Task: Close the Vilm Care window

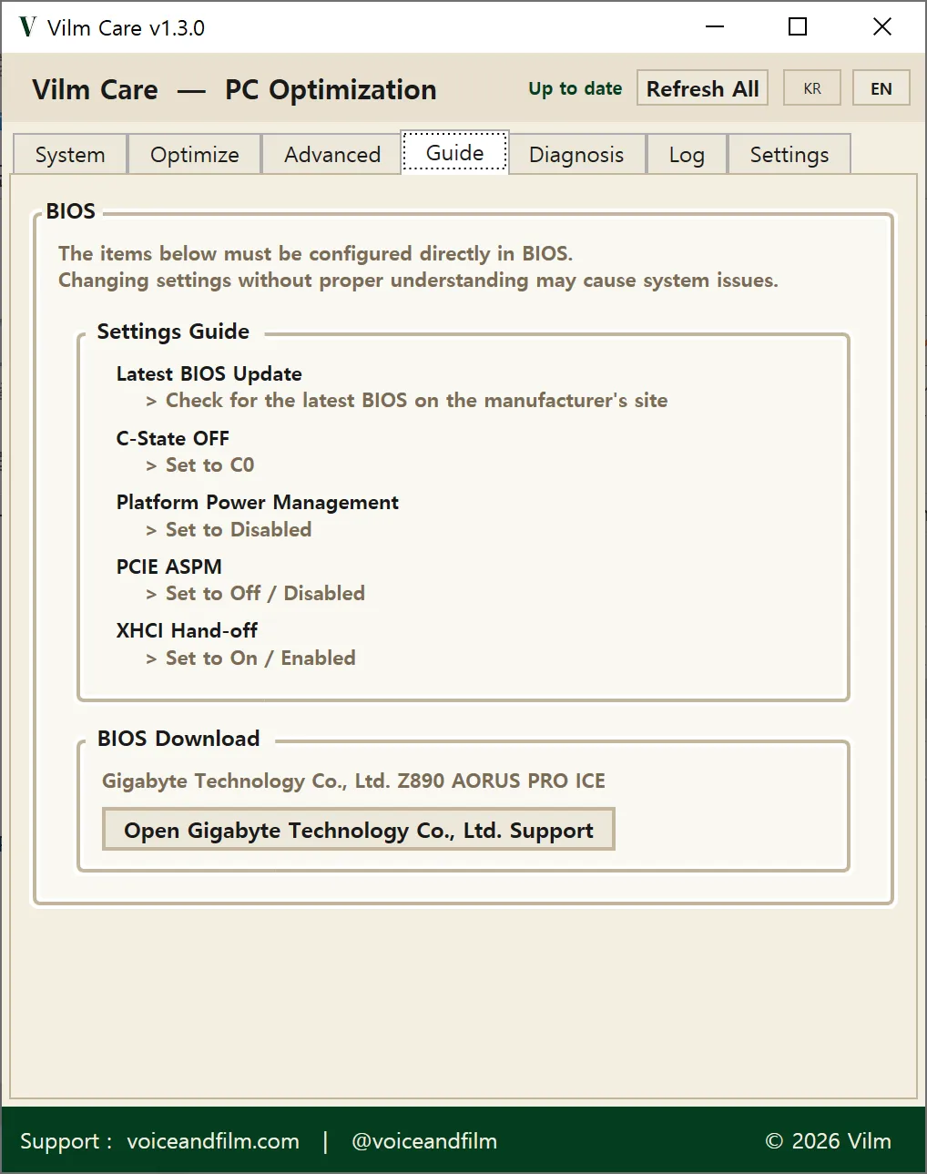Action: 881,27
